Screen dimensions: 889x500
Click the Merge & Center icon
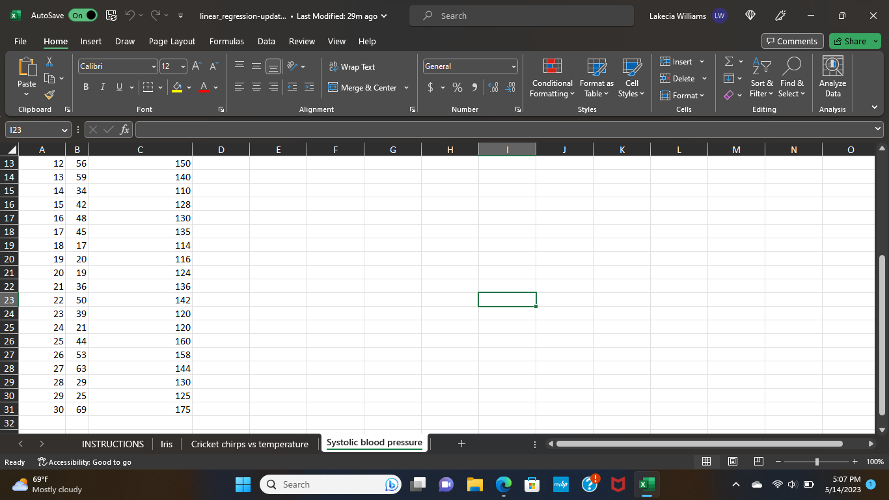pyautogui.click(x=333, y=87)
